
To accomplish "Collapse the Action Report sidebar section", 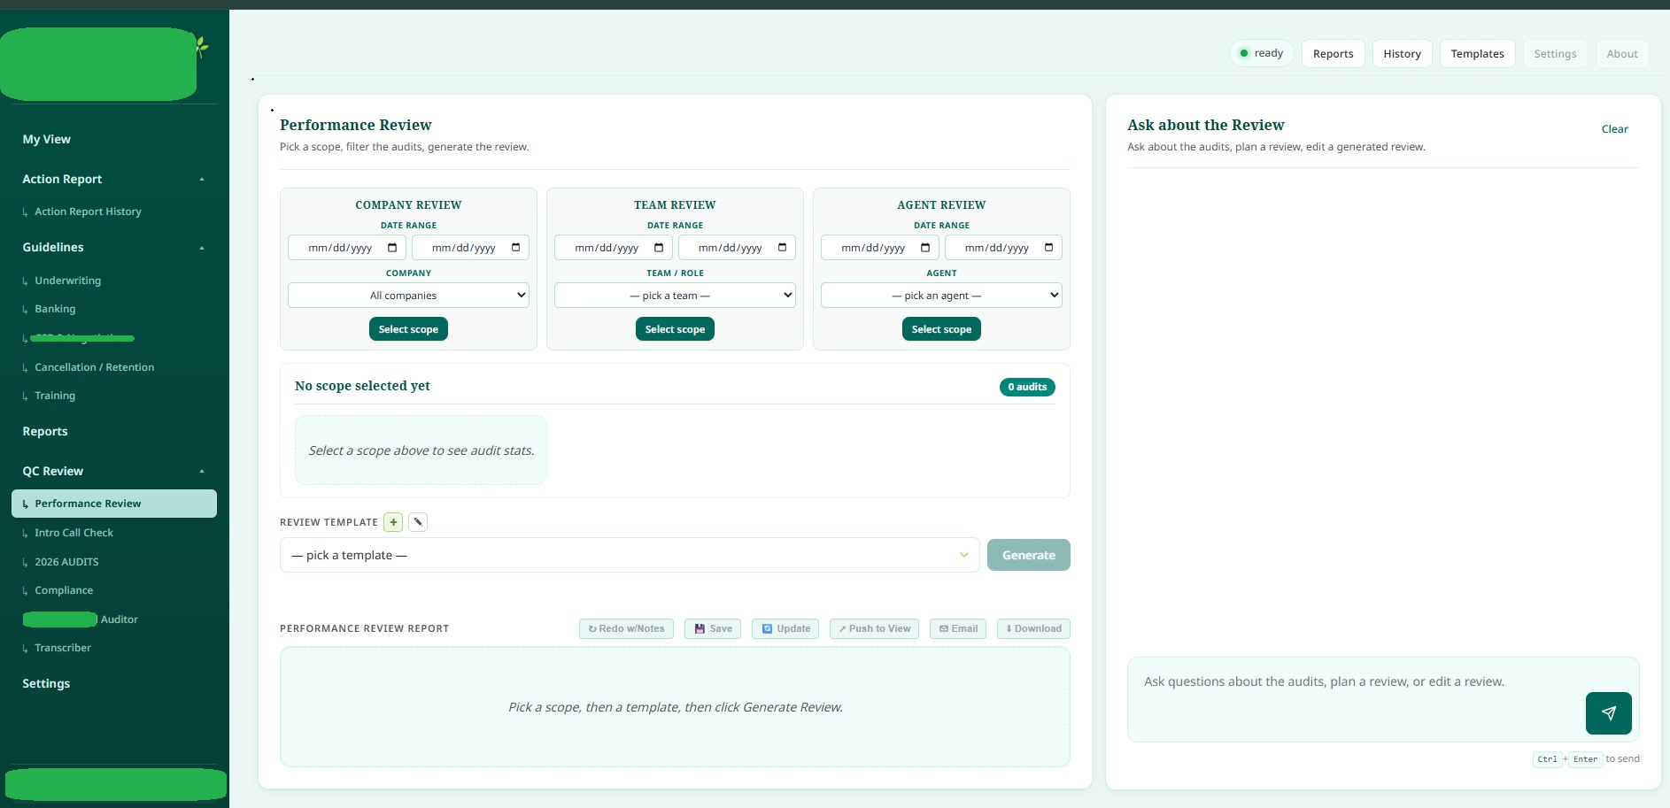I will pyautogui.click(x=202, y=180).
